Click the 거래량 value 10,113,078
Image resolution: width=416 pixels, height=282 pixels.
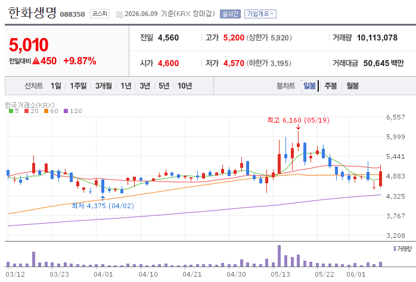click(377, 37)
